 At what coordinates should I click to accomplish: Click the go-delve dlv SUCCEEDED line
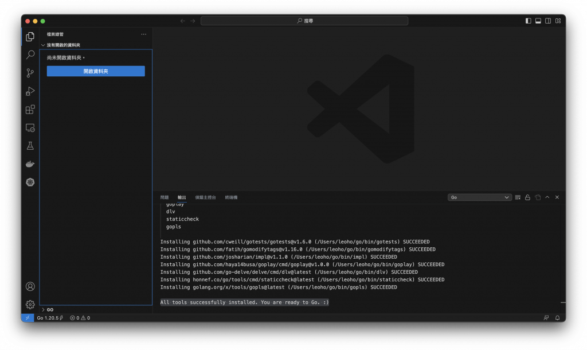pyautogui.click(x=289, y=272)
